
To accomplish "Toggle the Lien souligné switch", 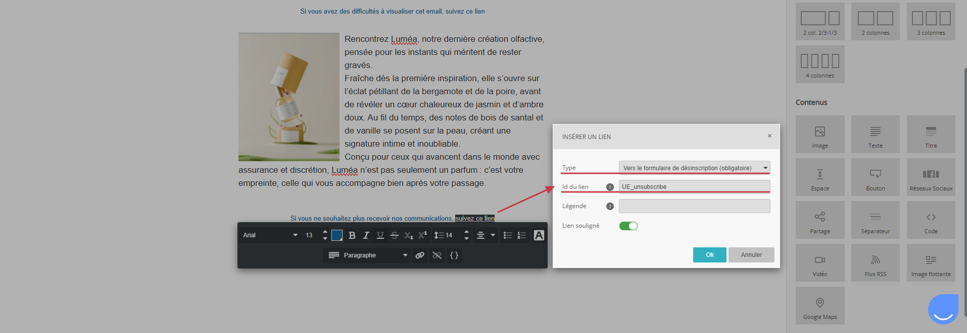I will click(x=628, y=226).
